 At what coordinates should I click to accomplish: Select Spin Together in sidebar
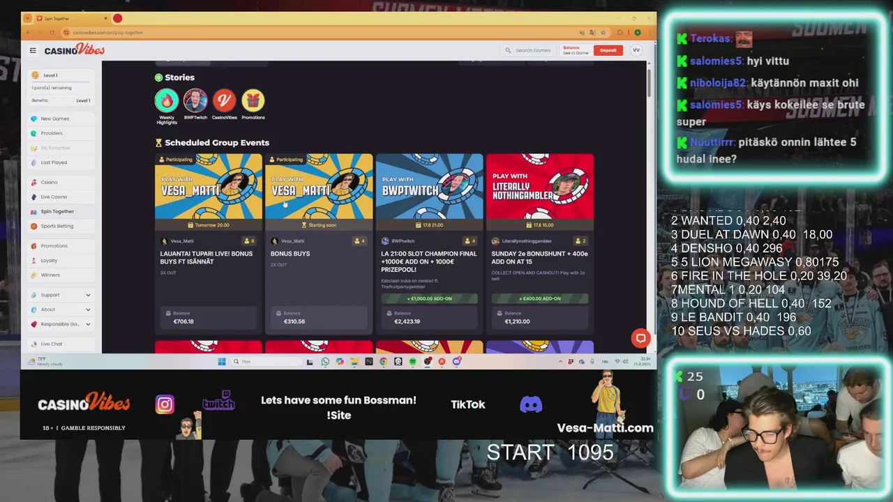click(x=61, y=211)
